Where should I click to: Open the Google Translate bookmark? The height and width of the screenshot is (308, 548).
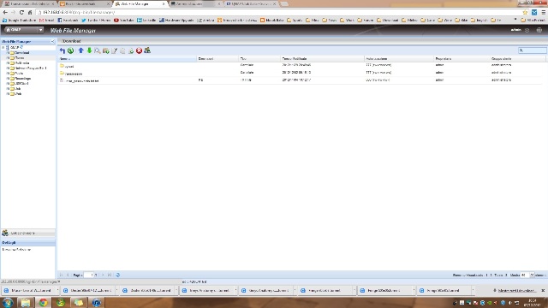19,21
